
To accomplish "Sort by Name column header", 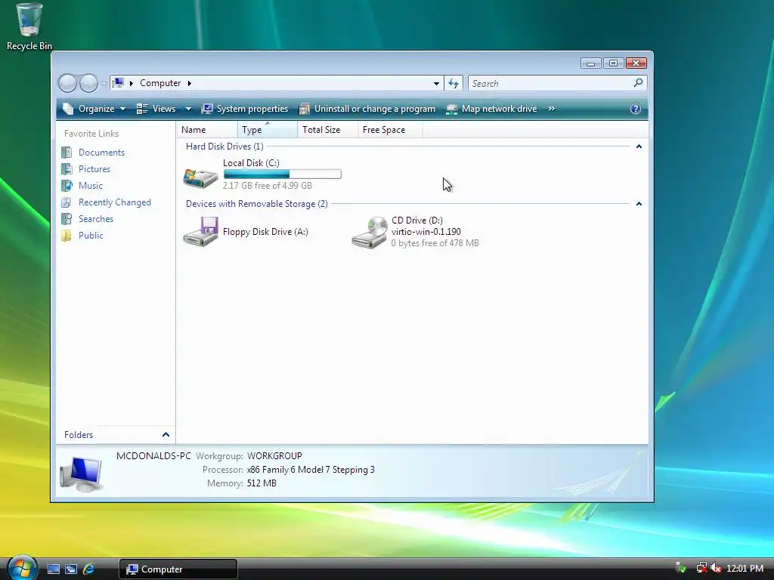I will coord(207,130).
